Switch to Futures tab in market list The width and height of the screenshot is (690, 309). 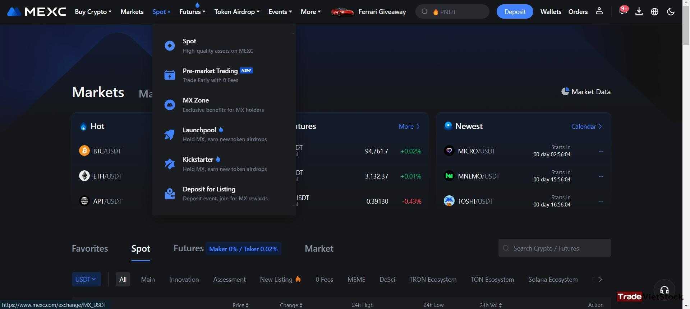pos(189,248)
